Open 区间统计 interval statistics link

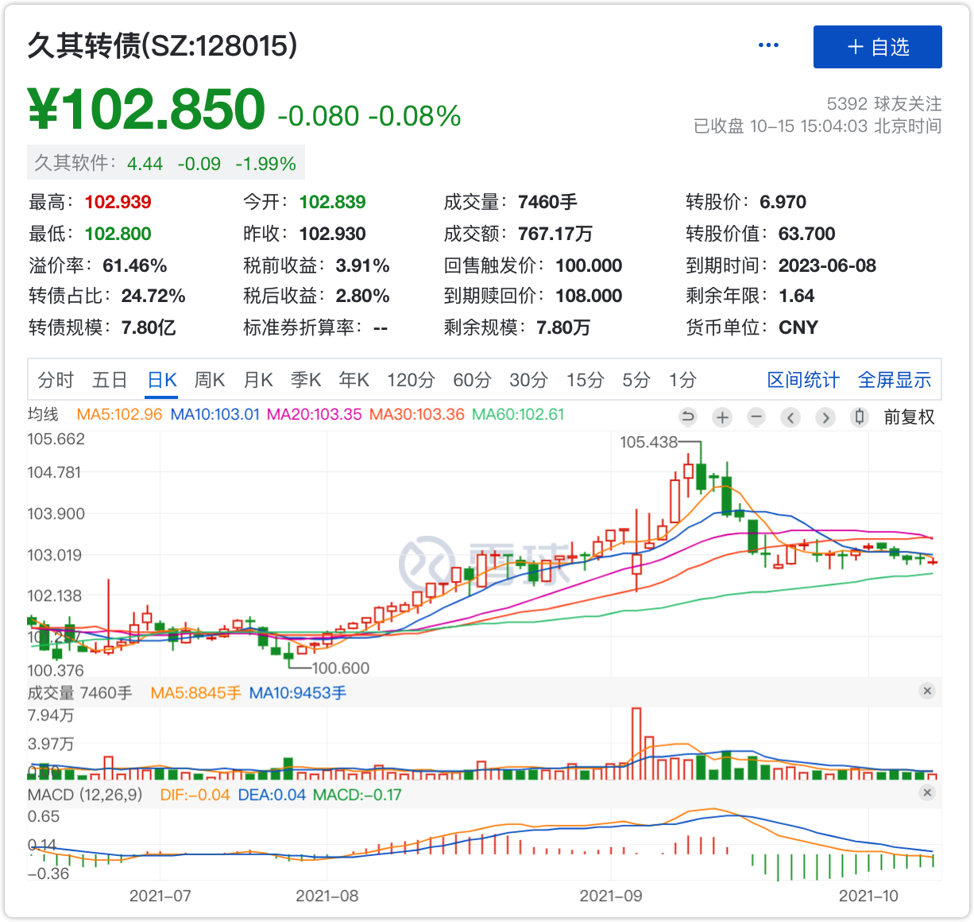click(802, 380)
